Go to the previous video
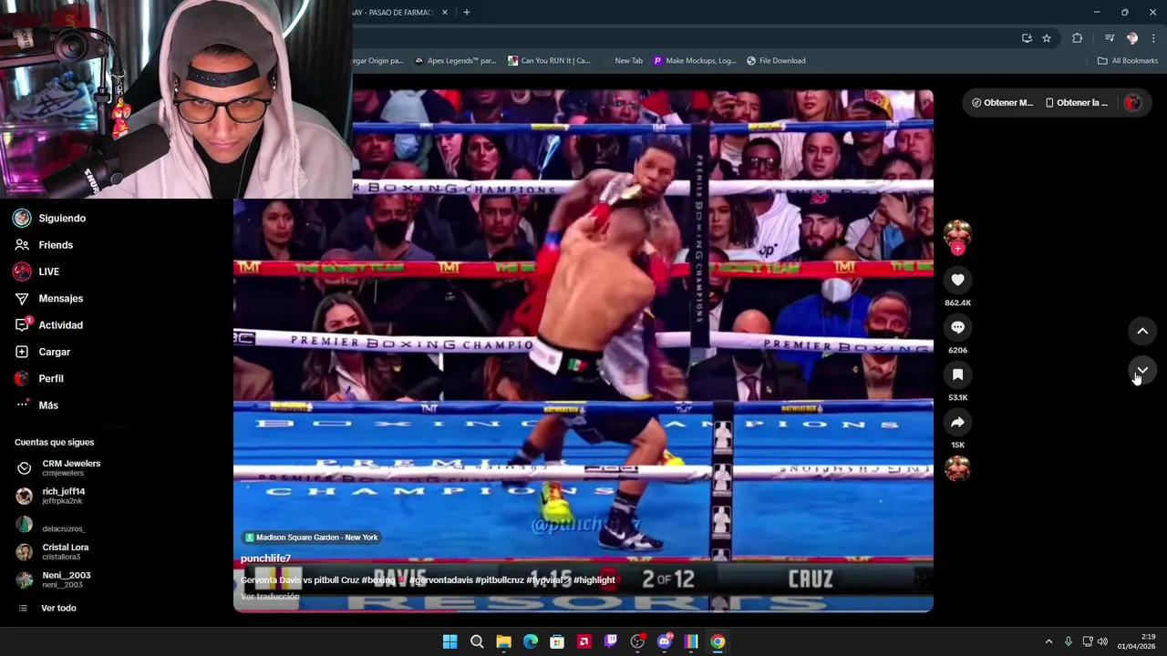Viewport: 1167px width, 656px height. pos(1142,331)
